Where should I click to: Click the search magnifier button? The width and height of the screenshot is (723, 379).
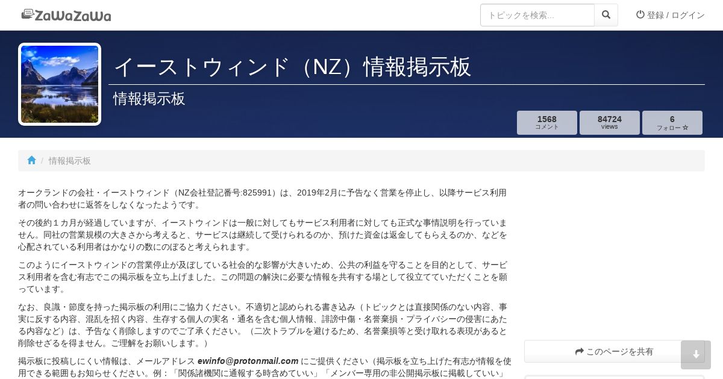[x=606, y=15]
